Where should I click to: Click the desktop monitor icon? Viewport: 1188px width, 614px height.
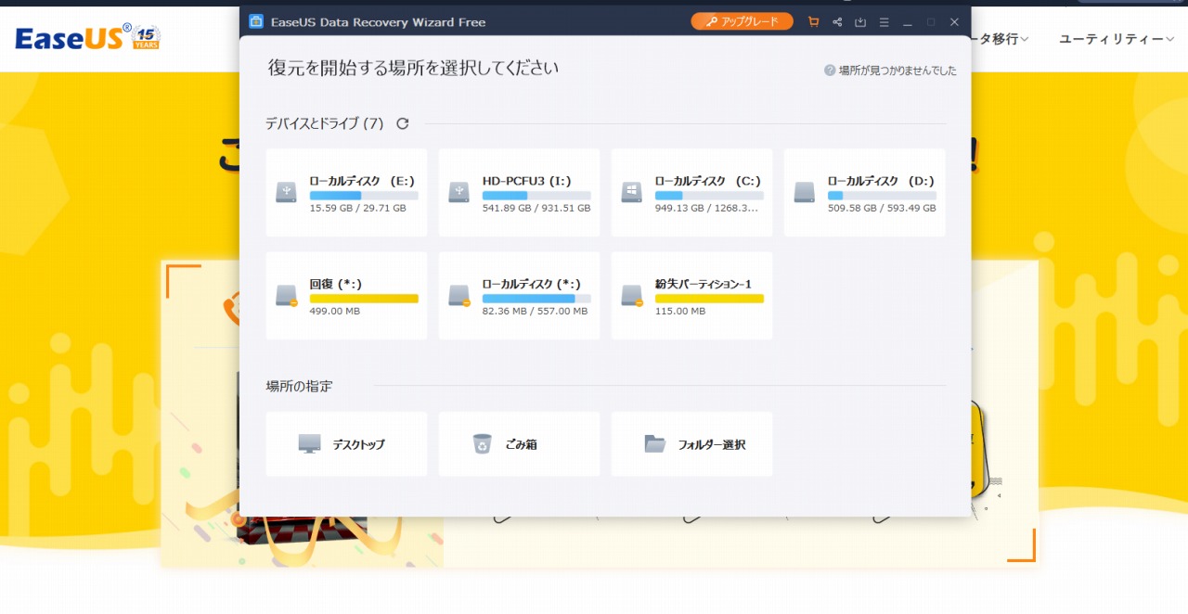point(309,444)
